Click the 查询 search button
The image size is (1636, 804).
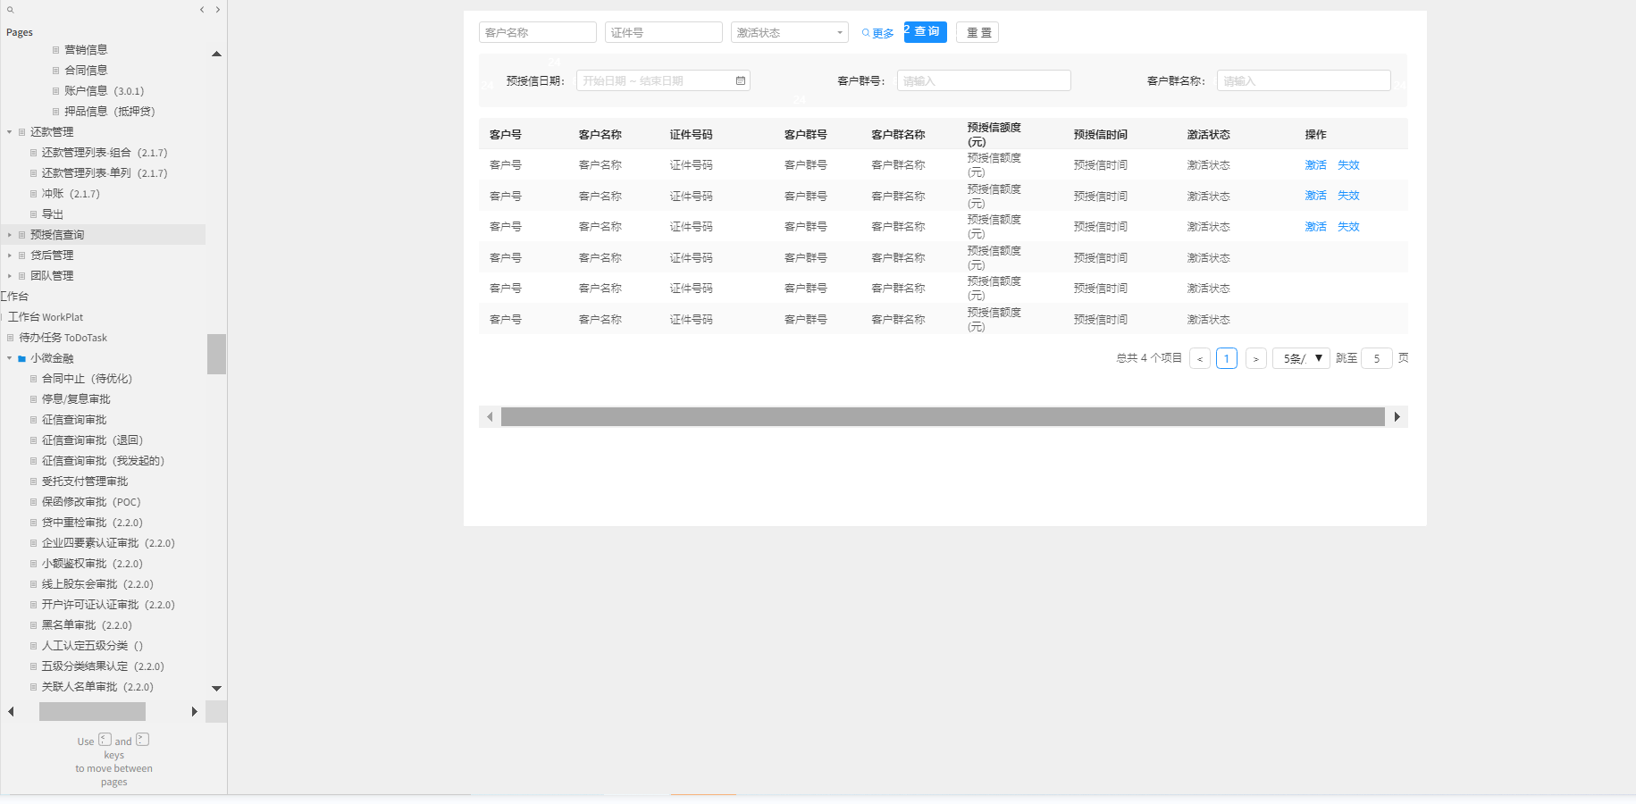[x=926, y=31]
